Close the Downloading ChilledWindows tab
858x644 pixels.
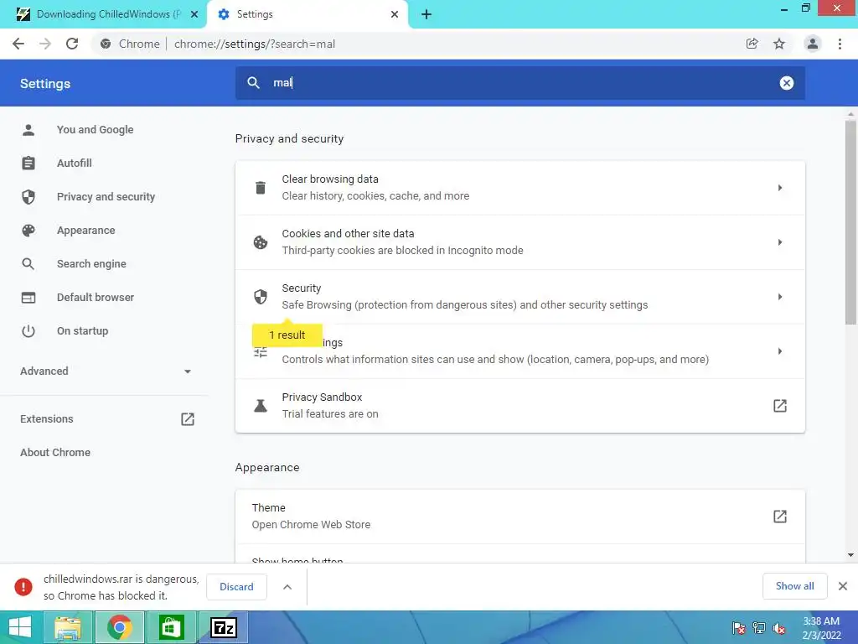pos(194,14)
